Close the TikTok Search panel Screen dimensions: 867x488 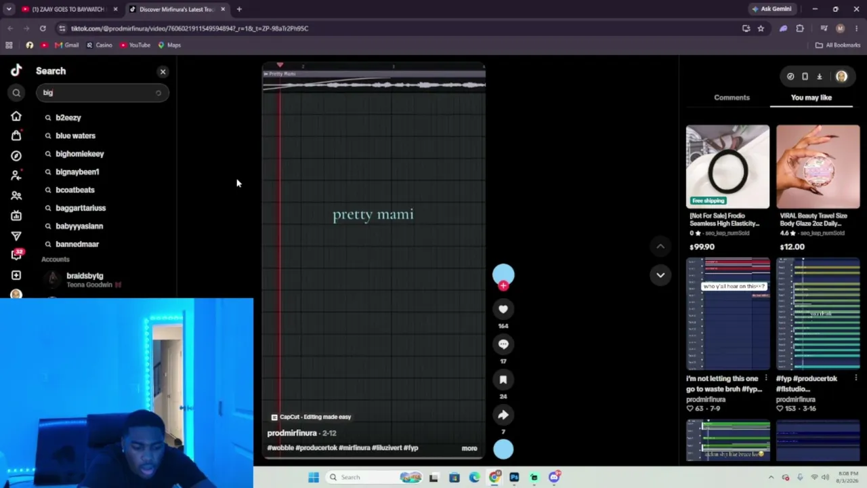(163, 71)
